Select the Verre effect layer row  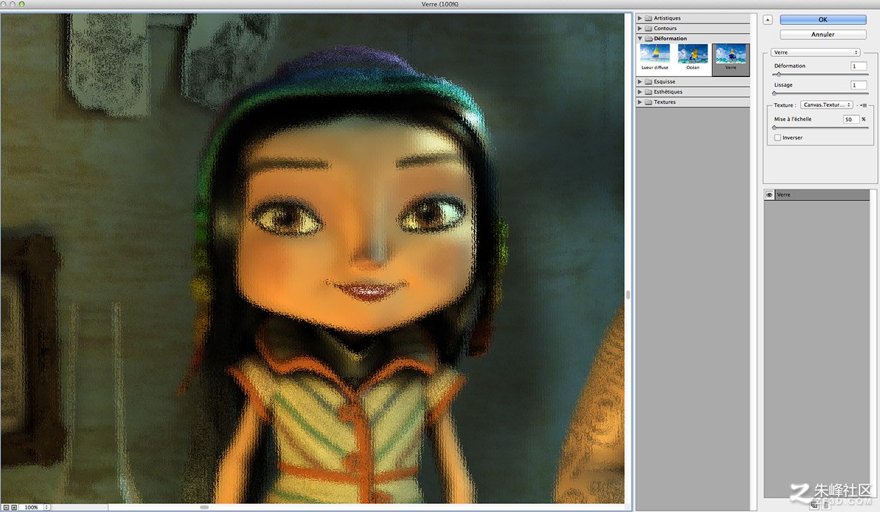click(x=817, y=195)
